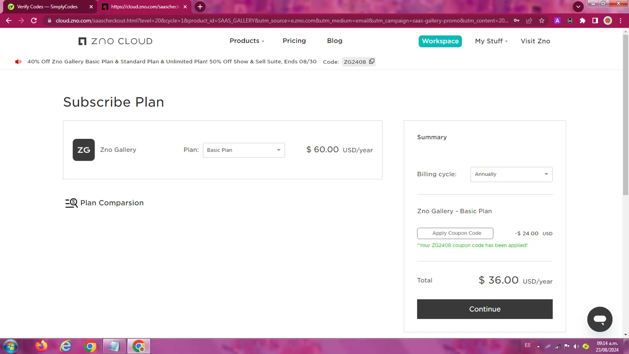The width and height of the screenshot is (629, 354).
Task: Expand the My Stuff menu
Action: click(491, 41)
